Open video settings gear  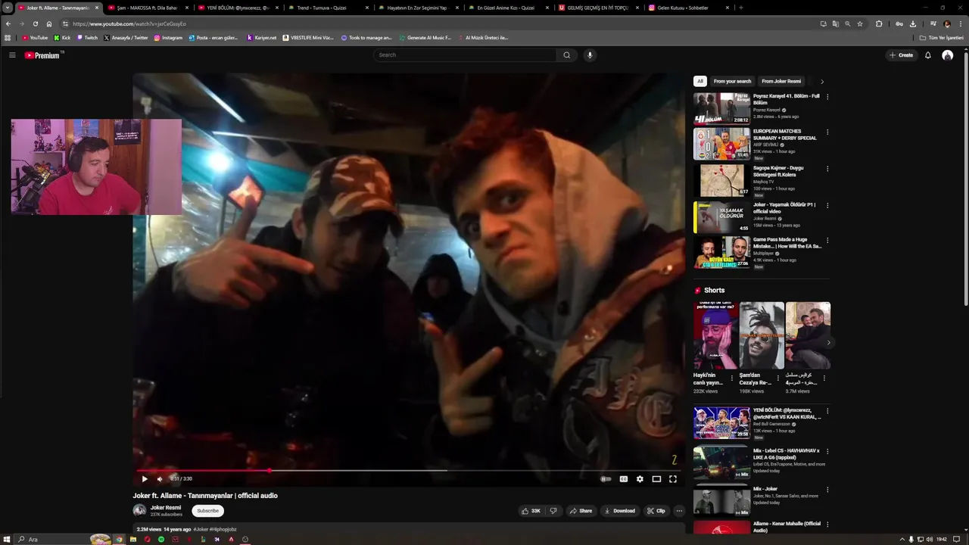point(640,479)
